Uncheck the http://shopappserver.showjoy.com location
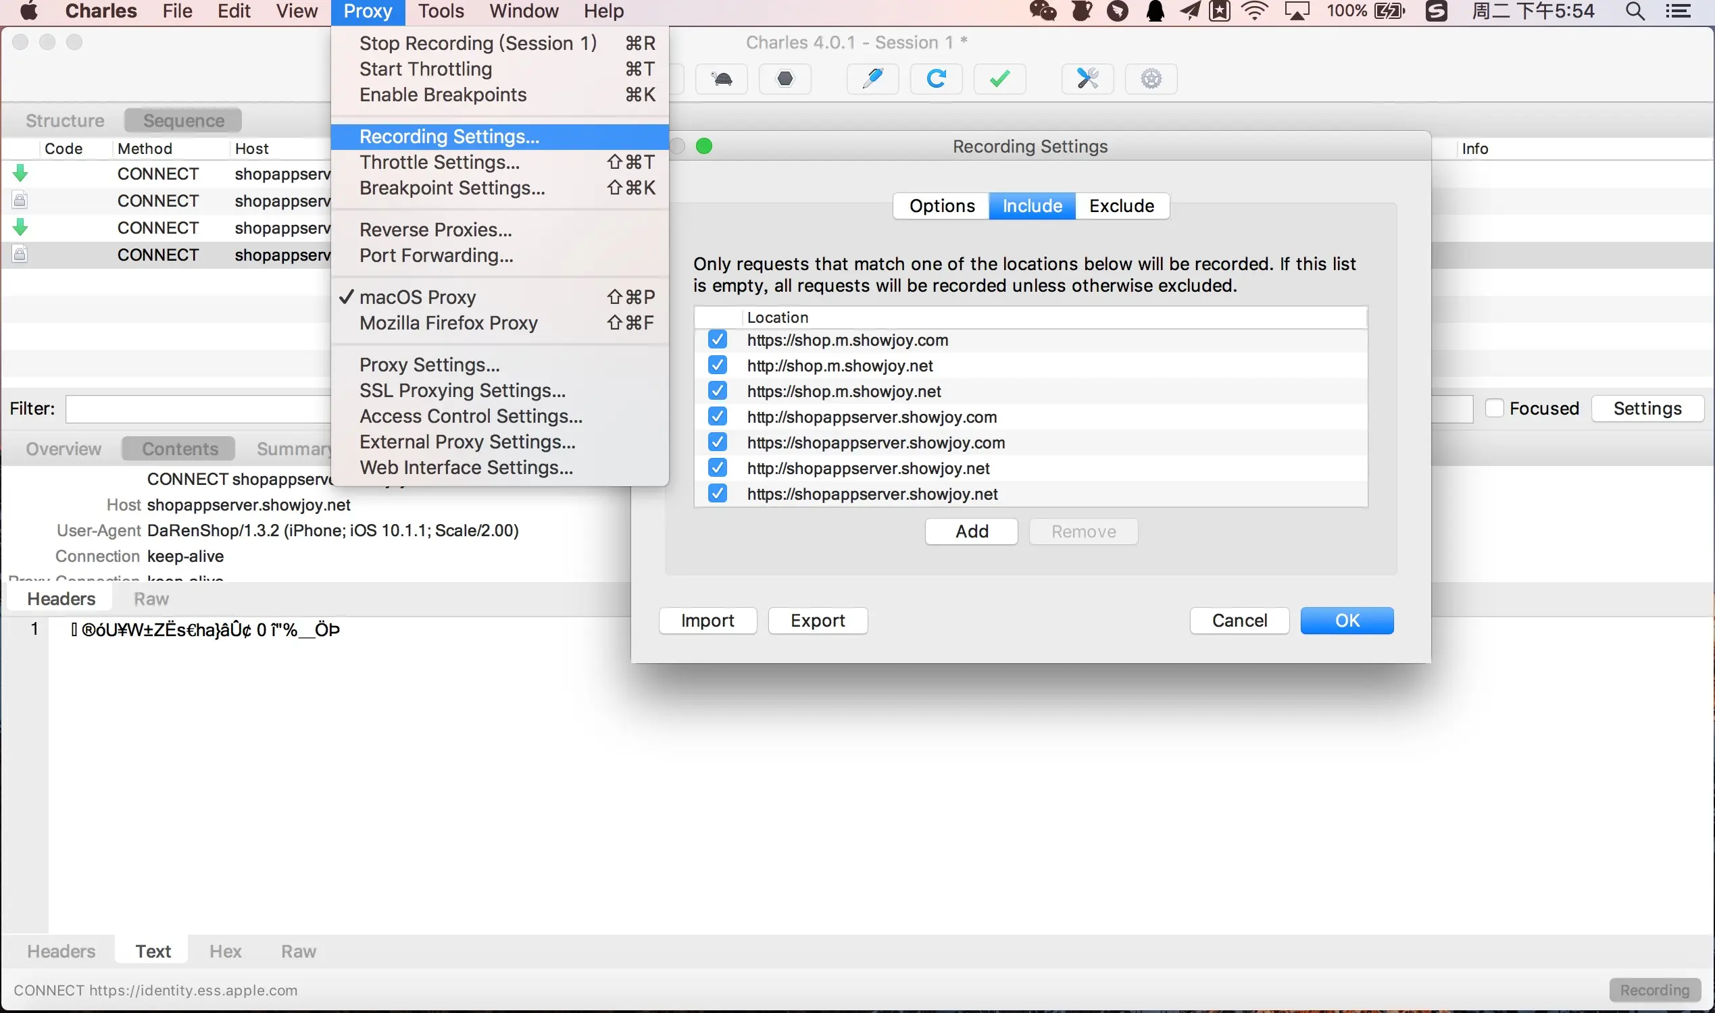Viewport: 1715px width, 1013px height. [x=717, y=417]
